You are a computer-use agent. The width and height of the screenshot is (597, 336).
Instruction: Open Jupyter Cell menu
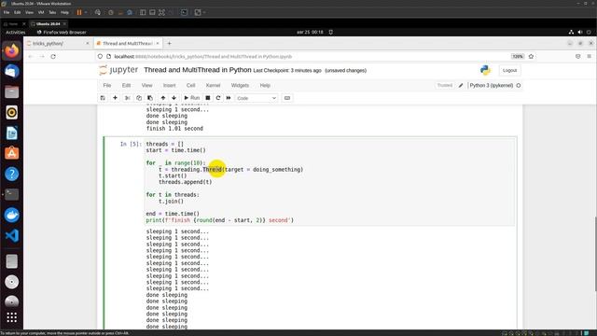[x=190, y=85]
